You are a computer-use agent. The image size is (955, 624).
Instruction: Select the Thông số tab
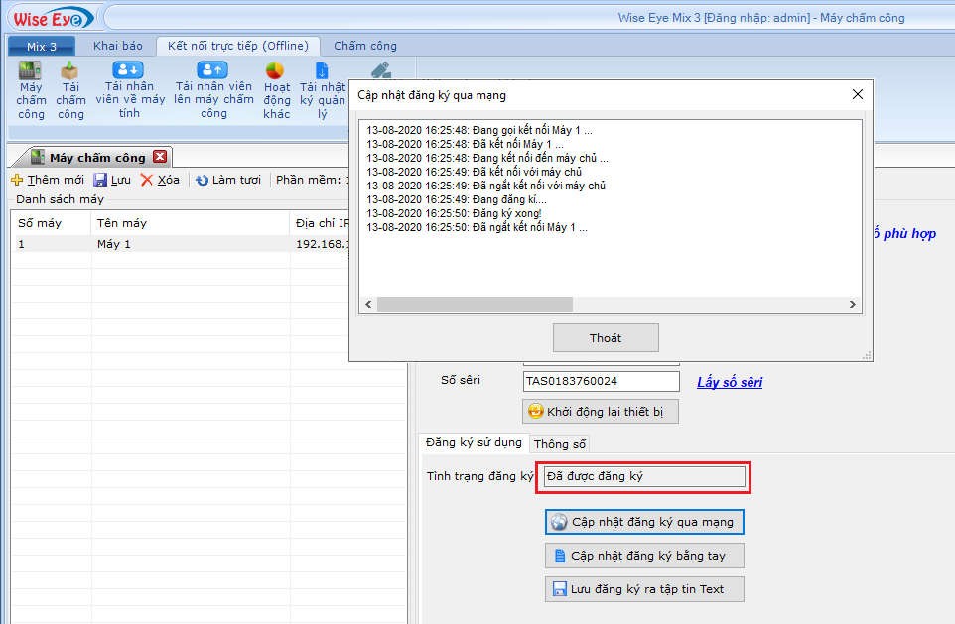(x=560, y=444)
